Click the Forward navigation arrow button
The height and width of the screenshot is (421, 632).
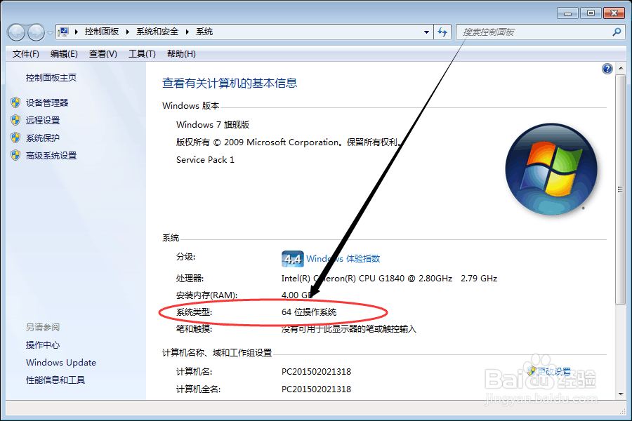37,32
